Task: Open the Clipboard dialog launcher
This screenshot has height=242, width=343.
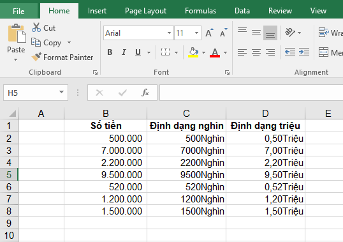Action: coord(95,72)
